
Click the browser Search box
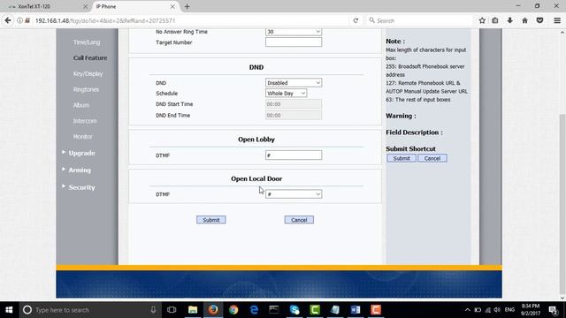[418, 20]
